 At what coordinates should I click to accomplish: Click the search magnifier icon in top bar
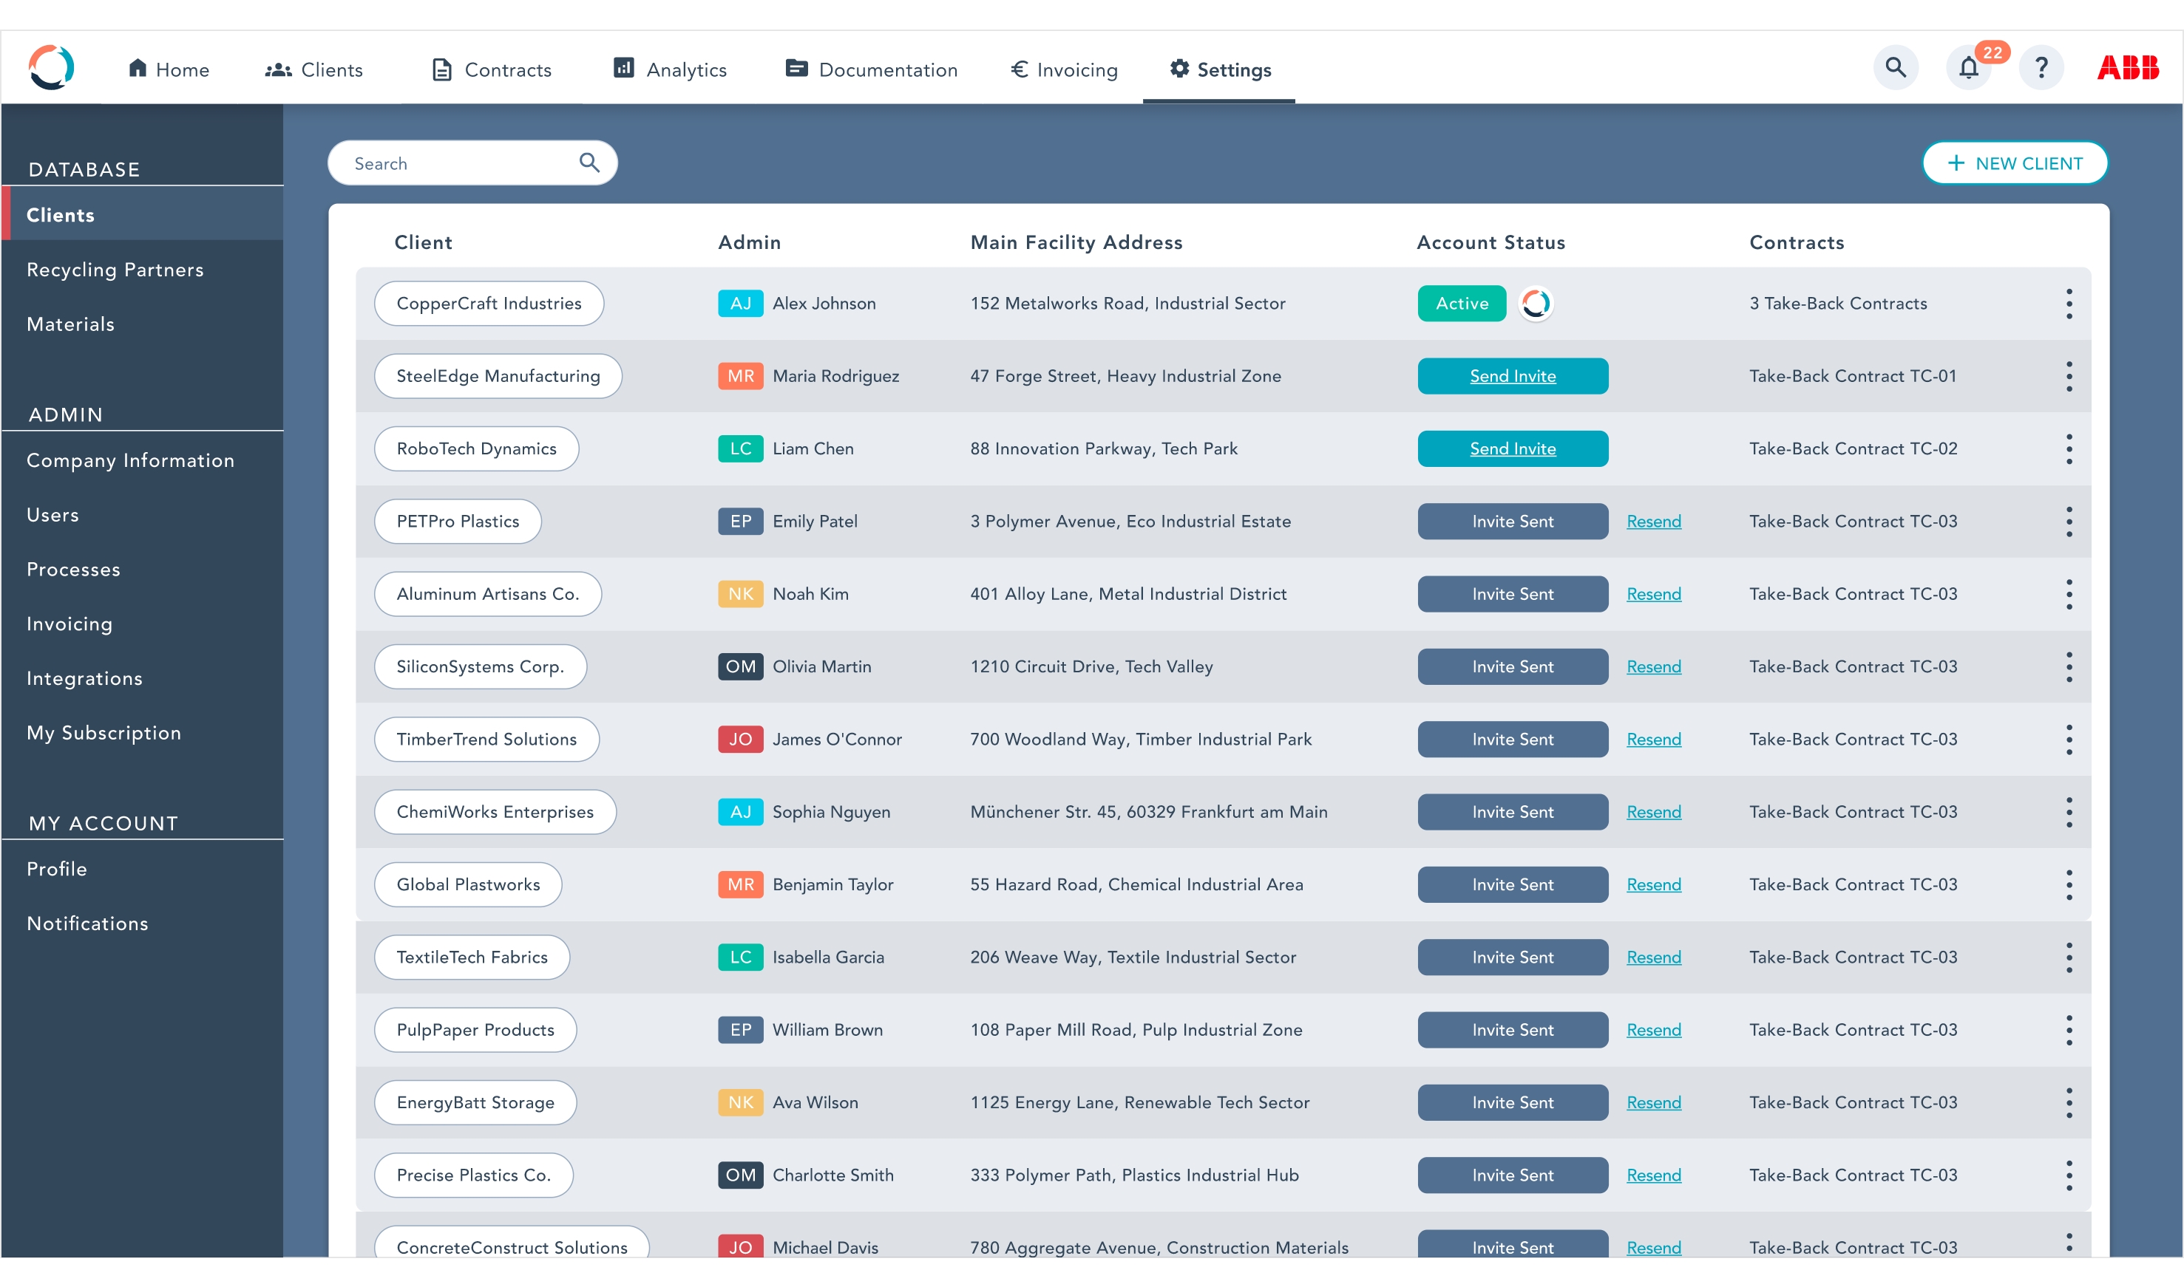click(1895, 68)
